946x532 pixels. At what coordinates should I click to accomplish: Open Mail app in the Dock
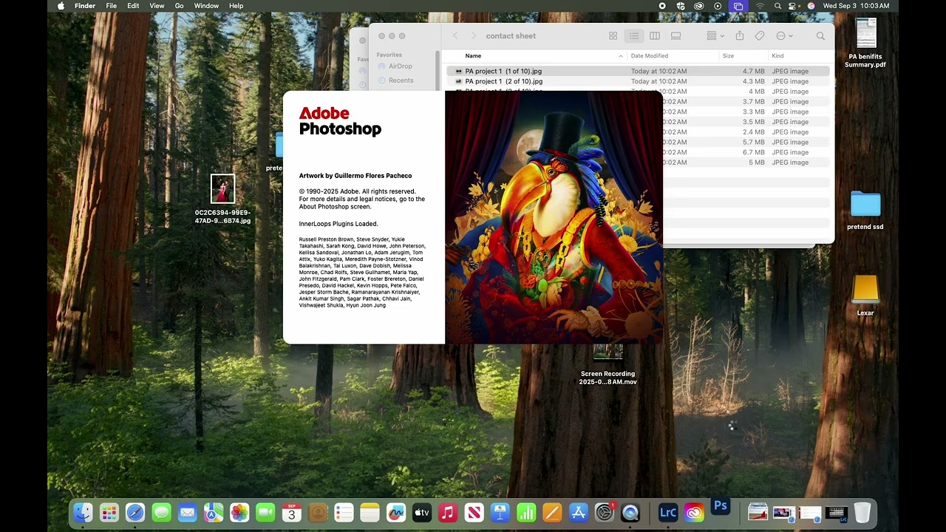coord(188,513)
